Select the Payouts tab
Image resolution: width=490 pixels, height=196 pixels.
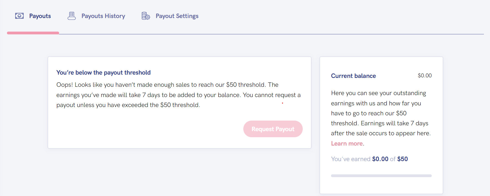click(x=40, y=16)
